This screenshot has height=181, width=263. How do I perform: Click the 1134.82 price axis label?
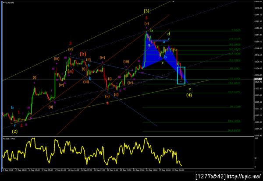point(258,68)
